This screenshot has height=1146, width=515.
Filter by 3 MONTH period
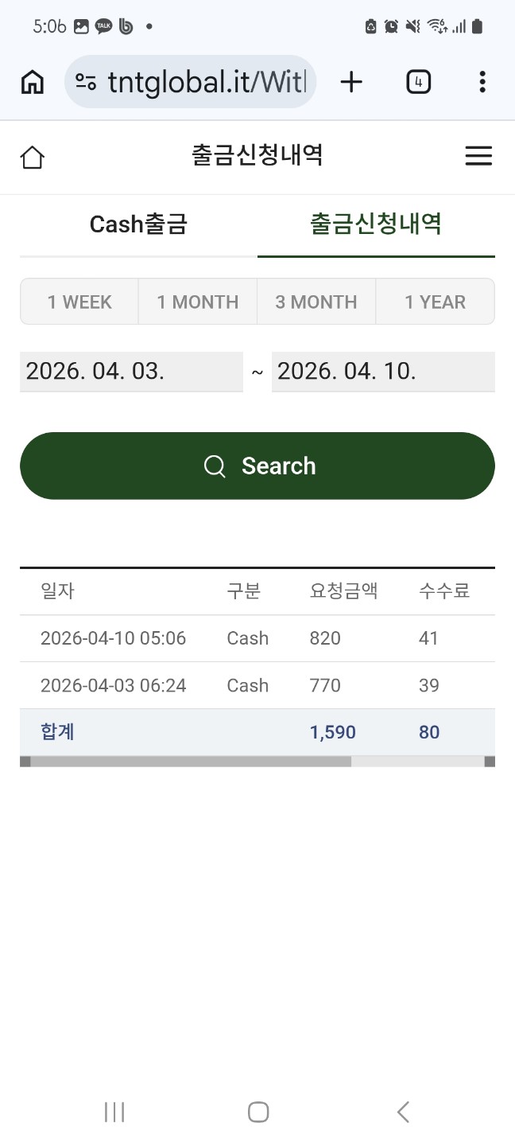point(316,302)
